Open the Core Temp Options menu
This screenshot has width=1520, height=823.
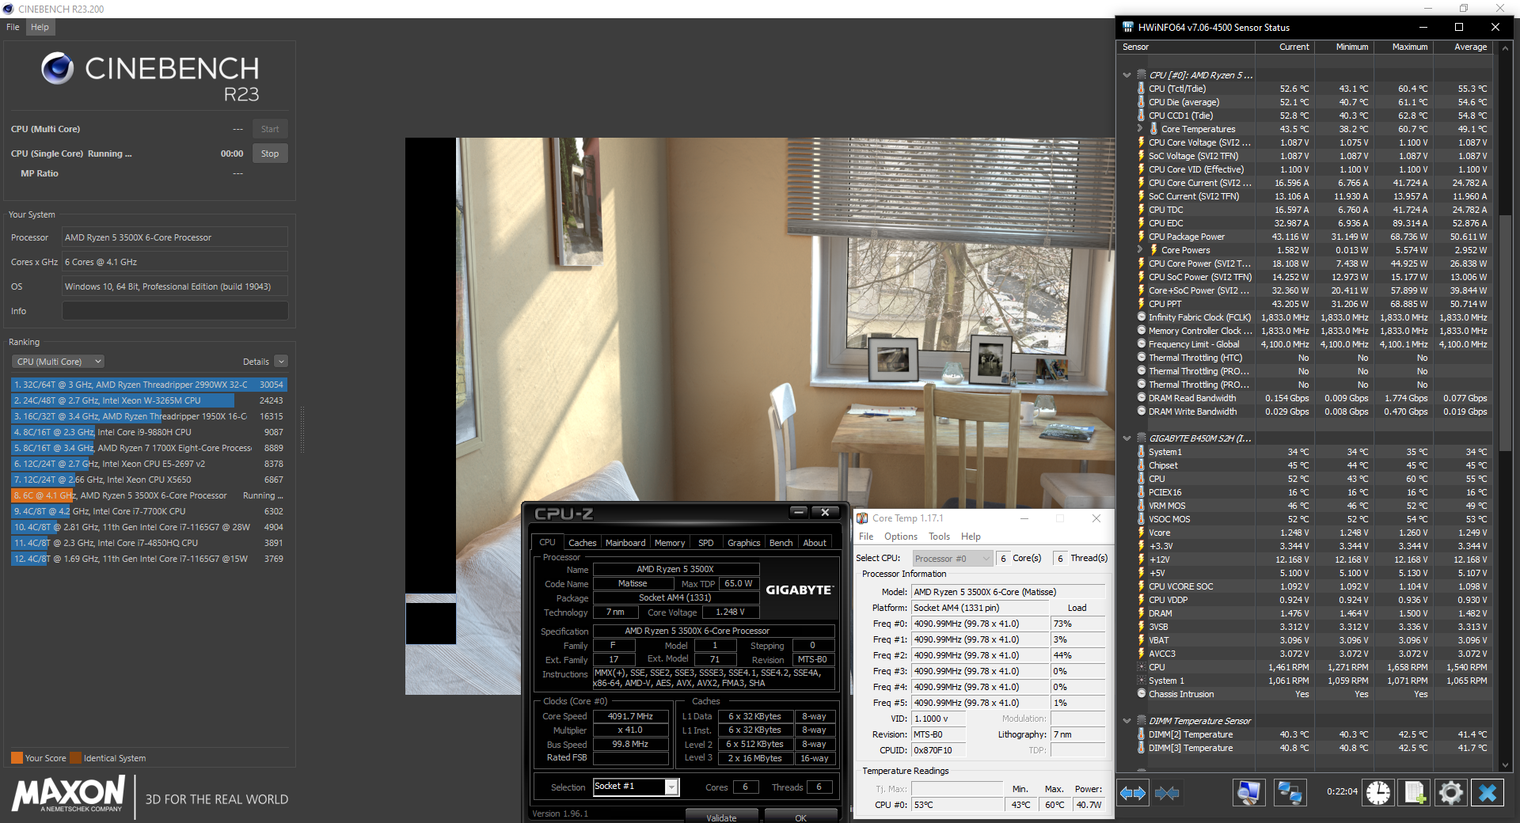pos(901,537)
